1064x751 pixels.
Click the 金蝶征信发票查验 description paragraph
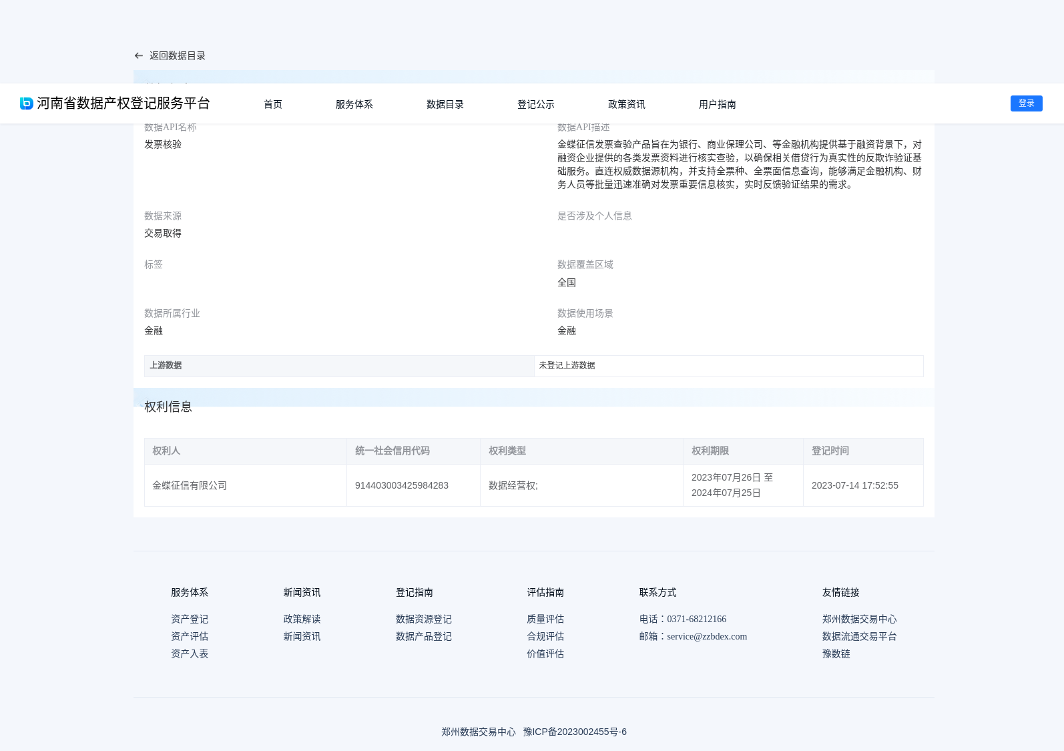740,165
